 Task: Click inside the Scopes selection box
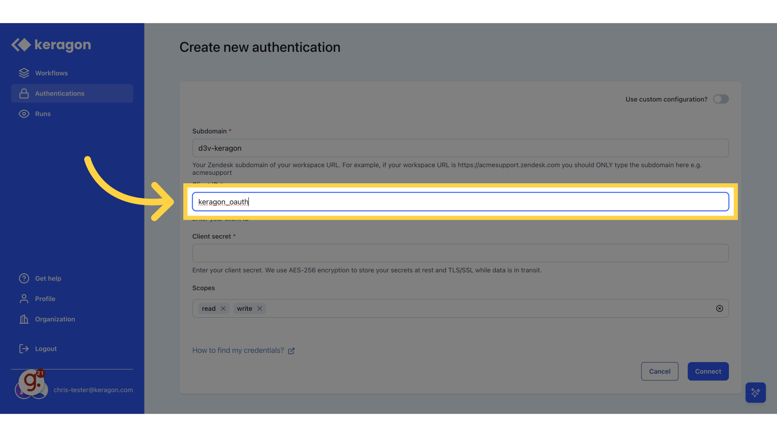pos(460,308)
